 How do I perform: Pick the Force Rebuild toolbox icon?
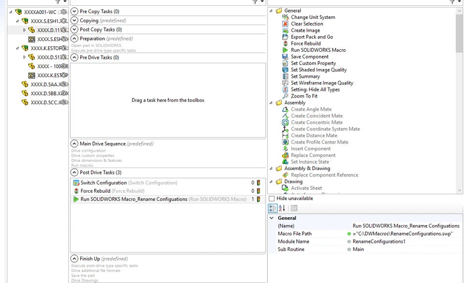tap(285, 43)
